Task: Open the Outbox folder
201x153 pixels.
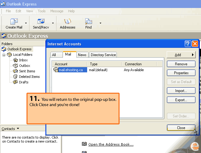Action: [24, 66]
